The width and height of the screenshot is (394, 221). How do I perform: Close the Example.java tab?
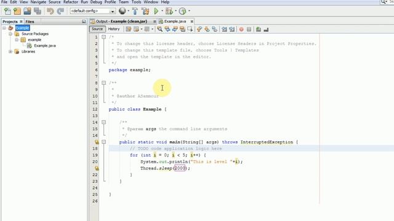pyautogui.click(x=191, y=21)
